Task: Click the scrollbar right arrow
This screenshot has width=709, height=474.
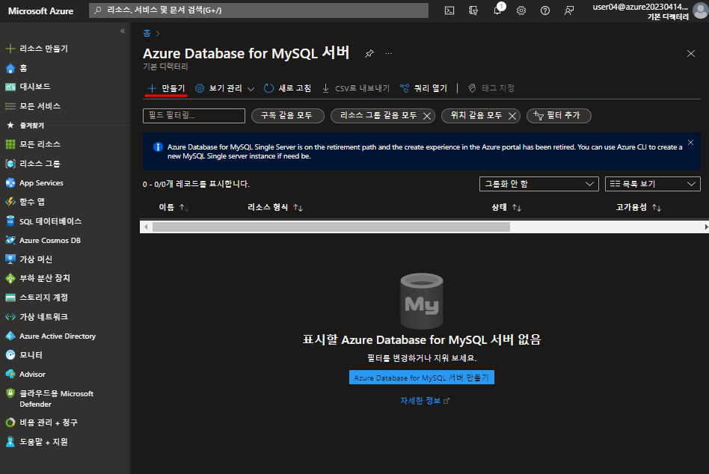Action: point(706,227)
